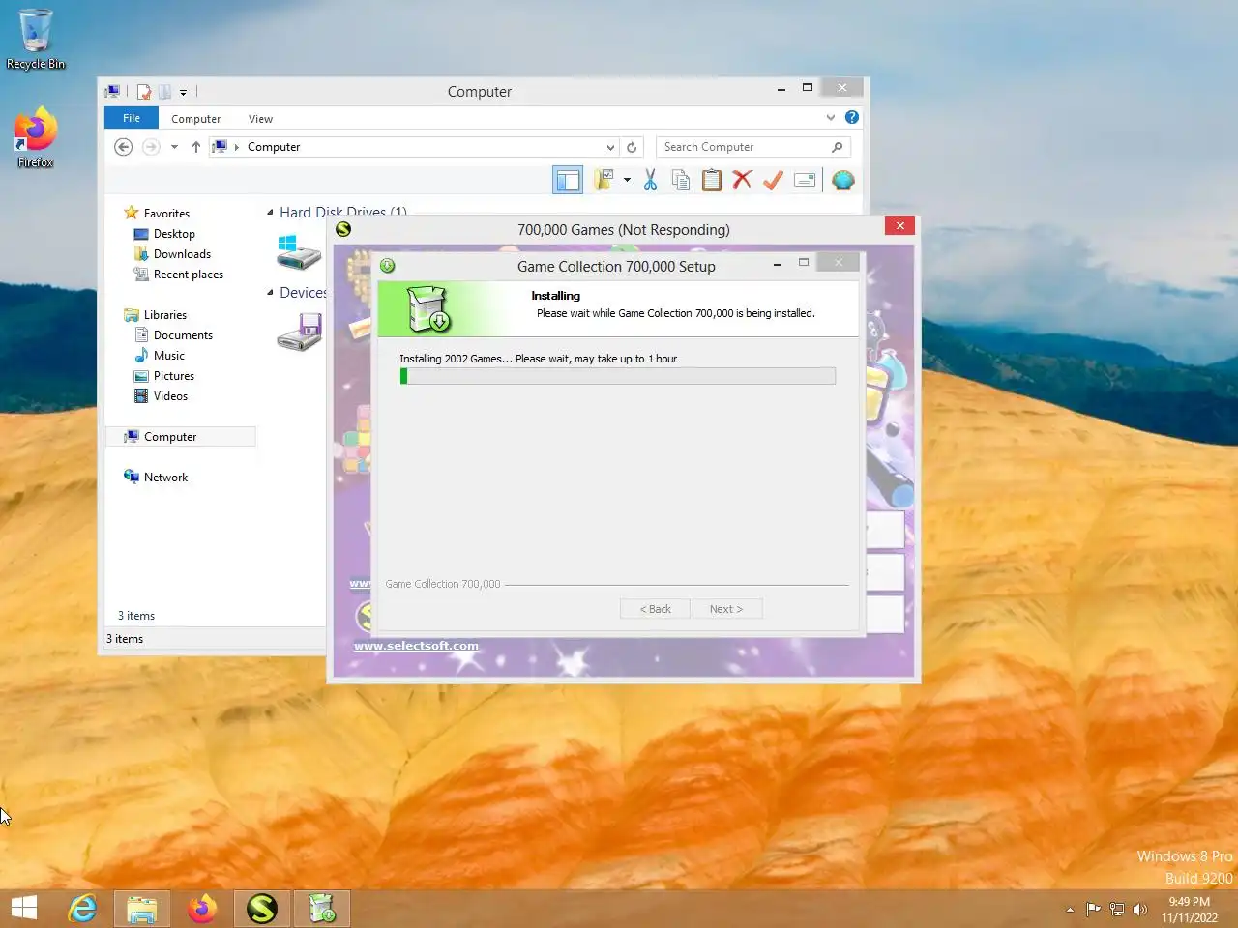Click the 700,000 Games title bar icon
Viewport: 1238px width, 928px height.
tap(343, 229)
